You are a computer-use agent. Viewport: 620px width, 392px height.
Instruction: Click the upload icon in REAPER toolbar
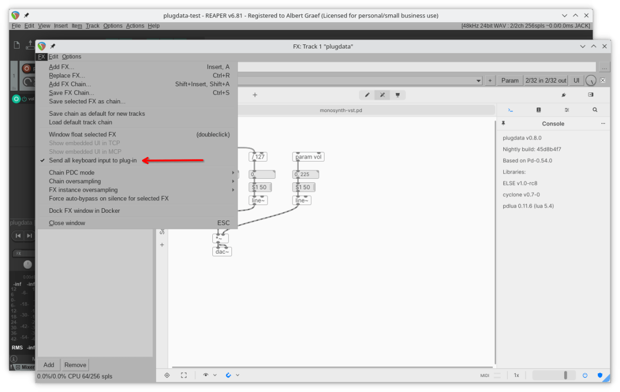click(x=30, y=45)
